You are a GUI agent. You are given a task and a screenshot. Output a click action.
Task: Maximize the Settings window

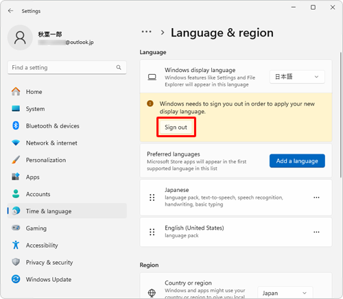pos(313,8)
